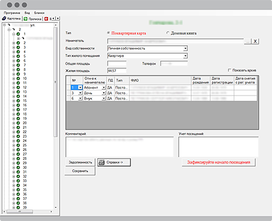The height and width of the screenshot is (221, 272).
Task: Click green check icon of apartment 26
Action: coord(18,150)
